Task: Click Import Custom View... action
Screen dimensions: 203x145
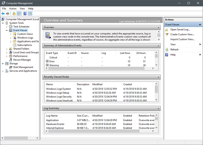Action: click(x=183, y=39)
